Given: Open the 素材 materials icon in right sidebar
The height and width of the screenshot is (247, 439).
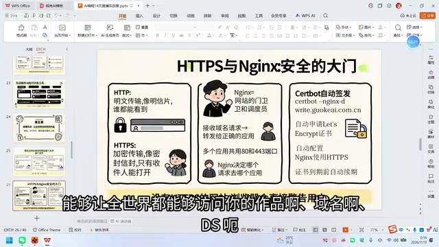Looking at the screenshot, I should coord(431,134).
